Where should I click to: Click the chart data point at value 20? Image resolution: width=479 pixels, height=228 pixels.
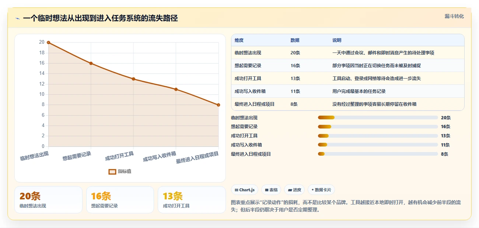48,43
